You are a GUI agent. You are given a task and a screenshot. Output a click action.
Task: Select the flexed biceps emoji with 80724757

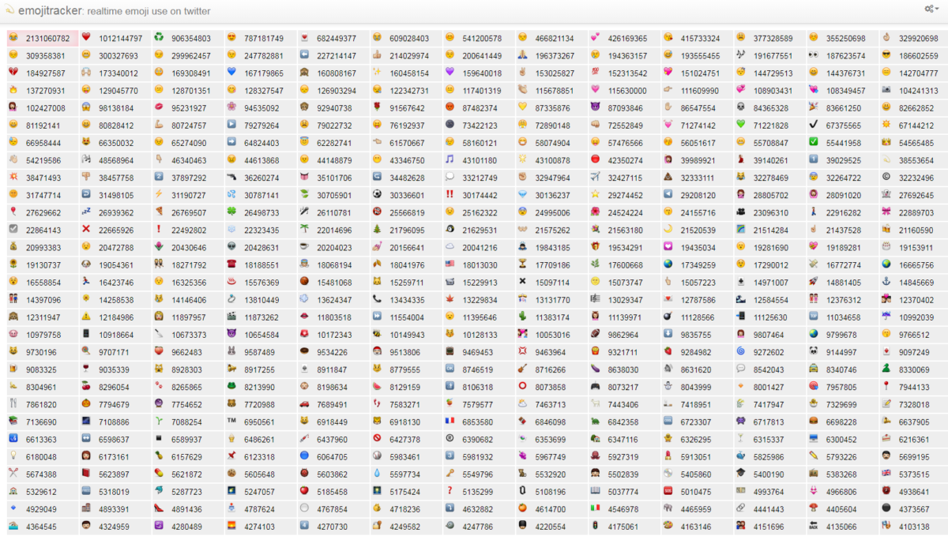(159, 125)
